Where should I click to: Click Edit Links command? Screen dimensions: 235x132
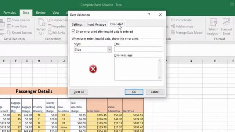(57, 33)
